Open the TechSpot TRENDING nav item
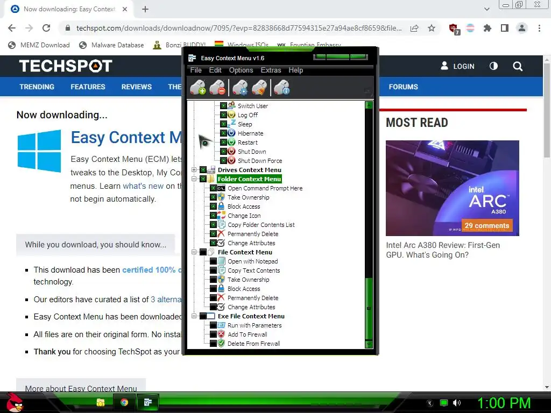Image resolution: width=551 pixels, height=413 pixels. click(37, 87)
